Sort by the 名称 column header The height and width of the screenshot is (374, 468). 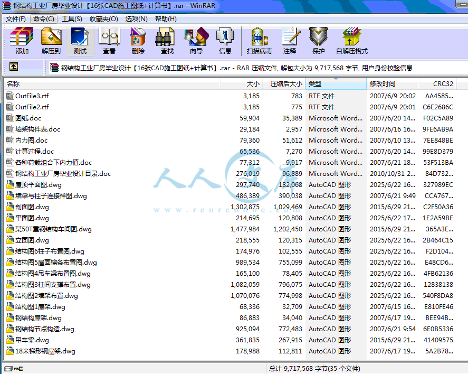coord(112,83)
